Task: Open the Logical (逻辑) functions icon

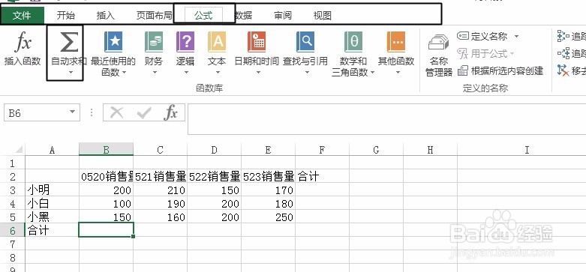Action: click(x=185, y=42)
